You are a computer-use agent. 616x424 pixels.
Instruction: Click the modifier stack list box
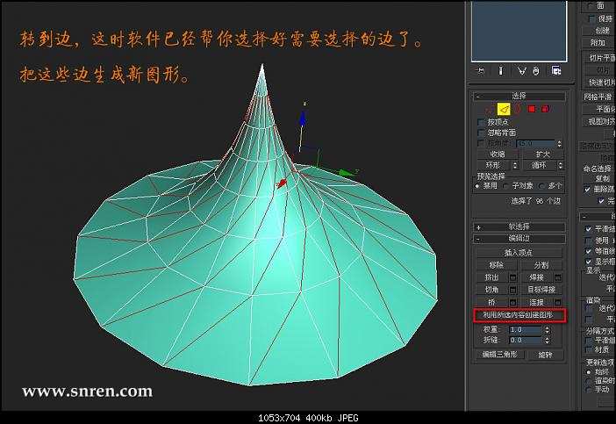click(519, 31)
